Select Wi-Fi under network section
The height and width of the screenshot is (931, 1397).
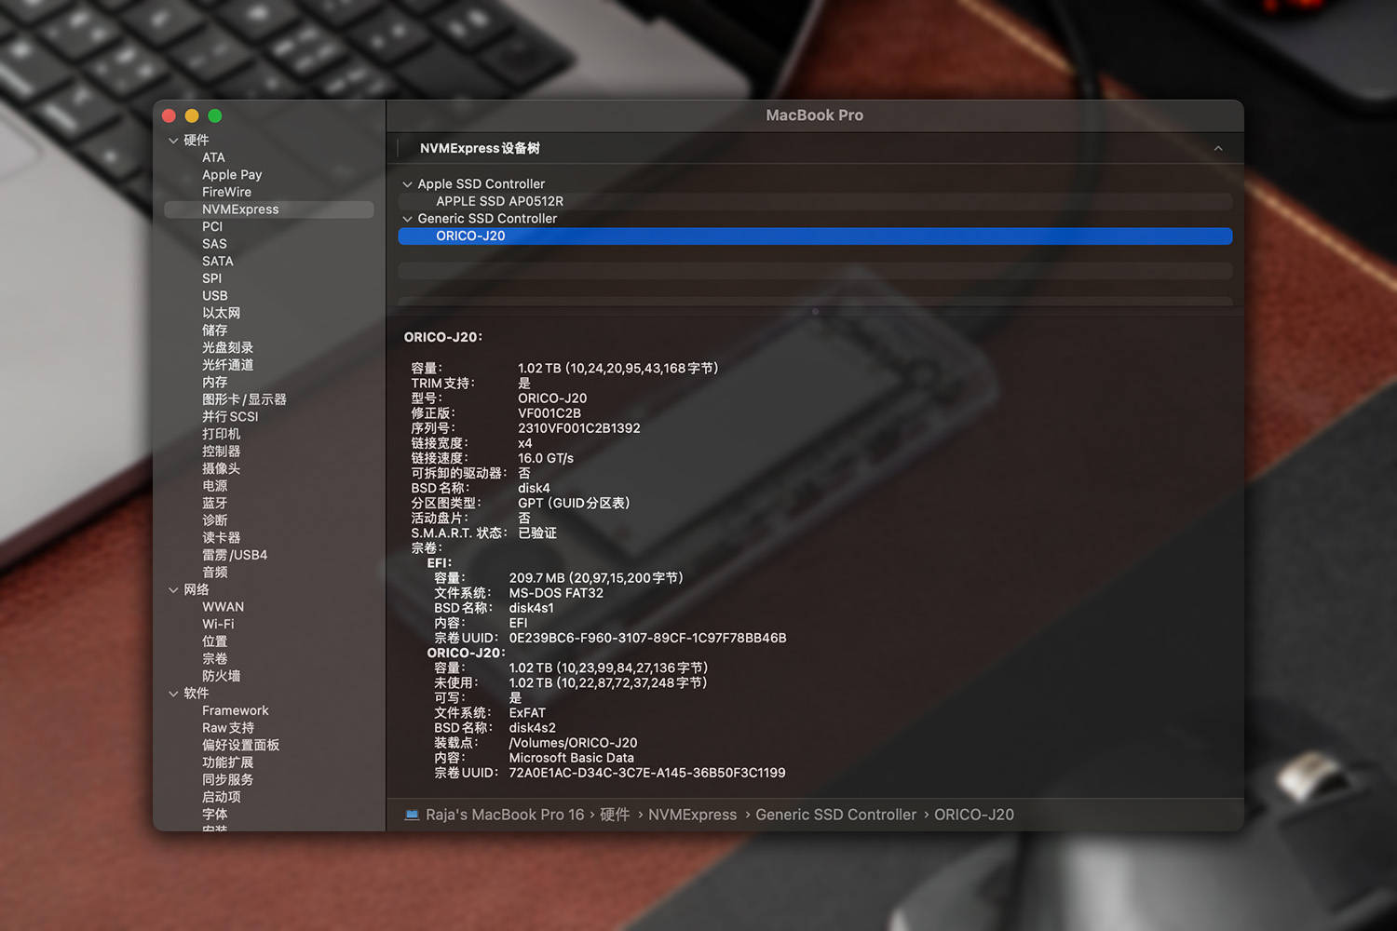pyautogui.click(x=218, y=625)
